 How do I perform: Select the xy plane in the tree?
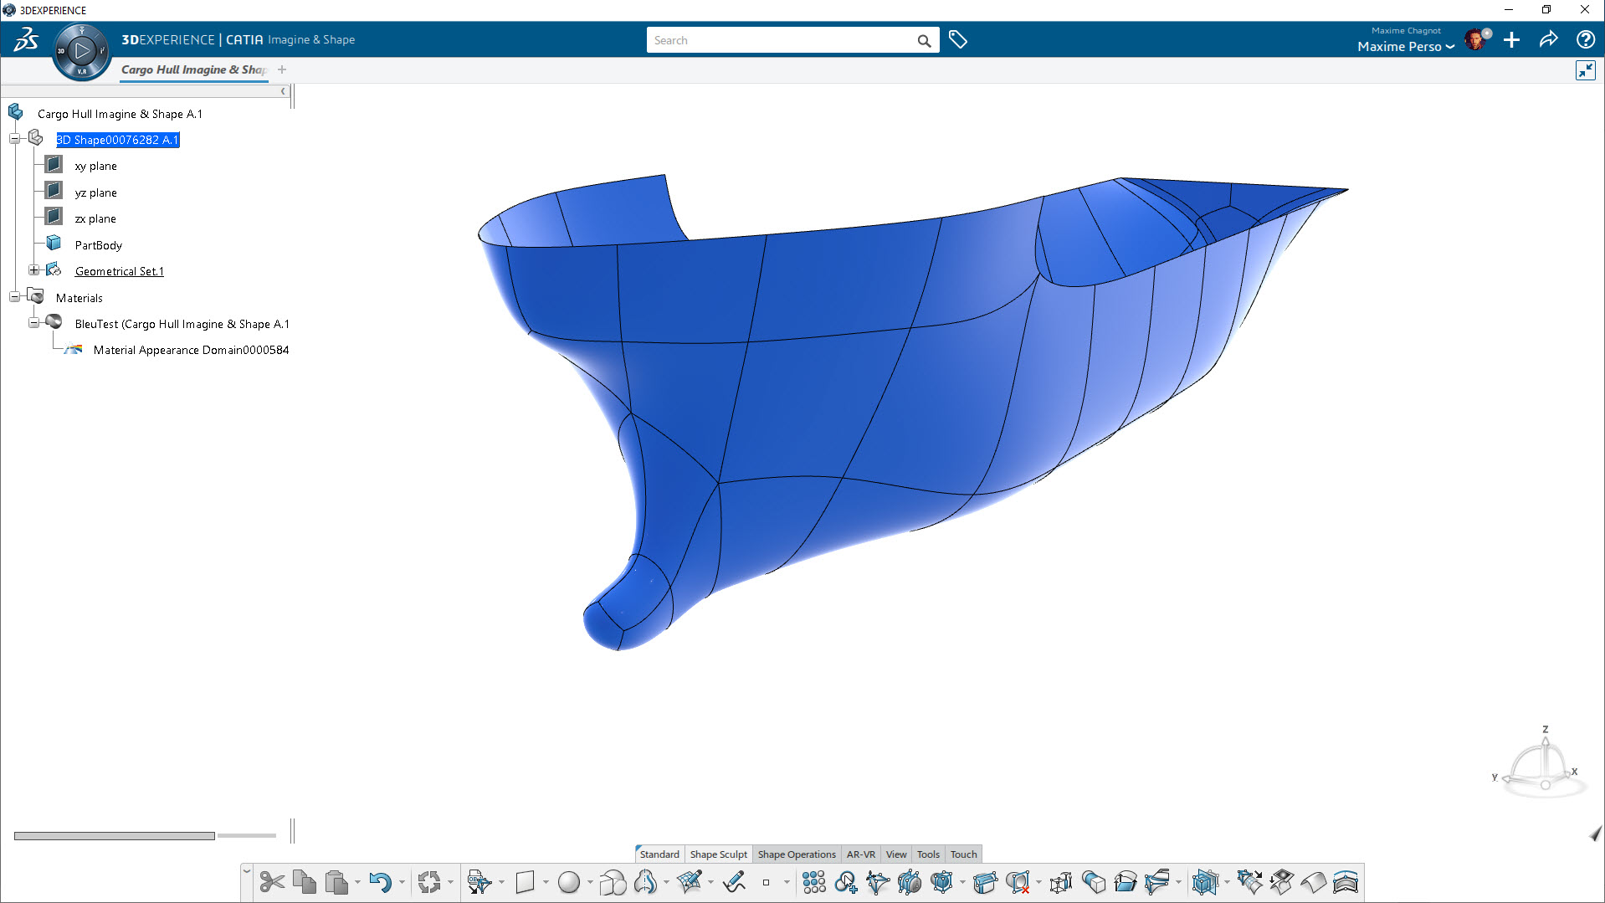coord(95,166)
